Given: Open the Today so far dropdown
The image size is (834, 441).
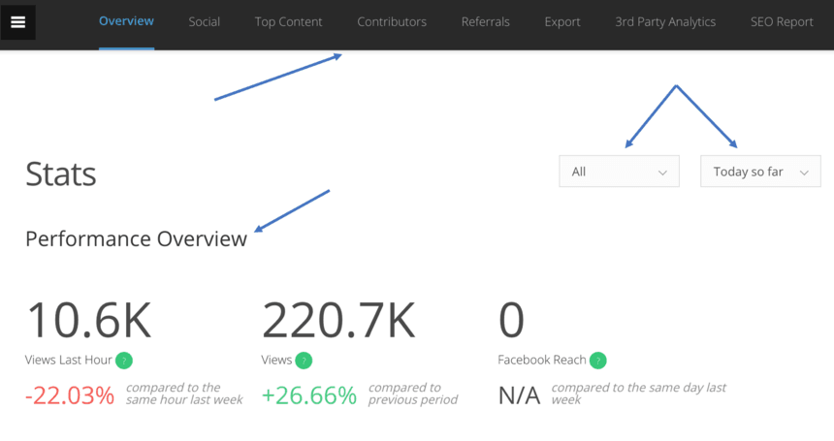Looking at the screenshot, I should tap(759, 172).
